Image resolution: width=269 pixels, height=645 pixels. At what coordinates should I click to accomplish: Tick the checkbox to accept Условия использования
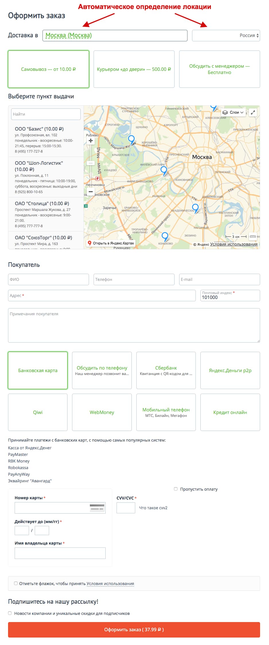(x=16, y=583)
